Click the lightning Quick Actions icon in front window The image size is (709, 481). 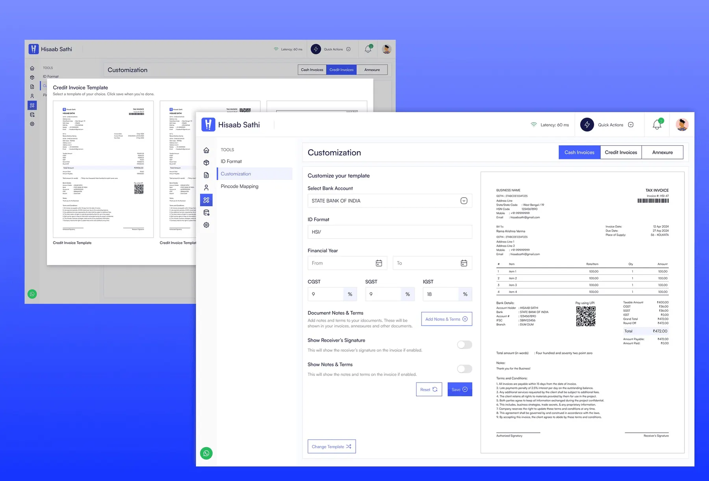(x=587, y=124)
